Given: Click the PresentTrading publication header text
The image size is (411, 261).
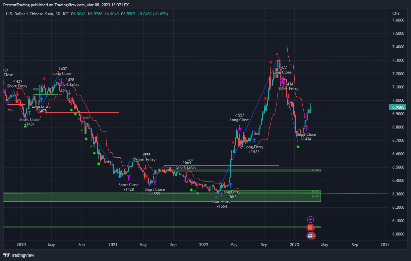Looking at the screenshot, I should coord(66,5).
